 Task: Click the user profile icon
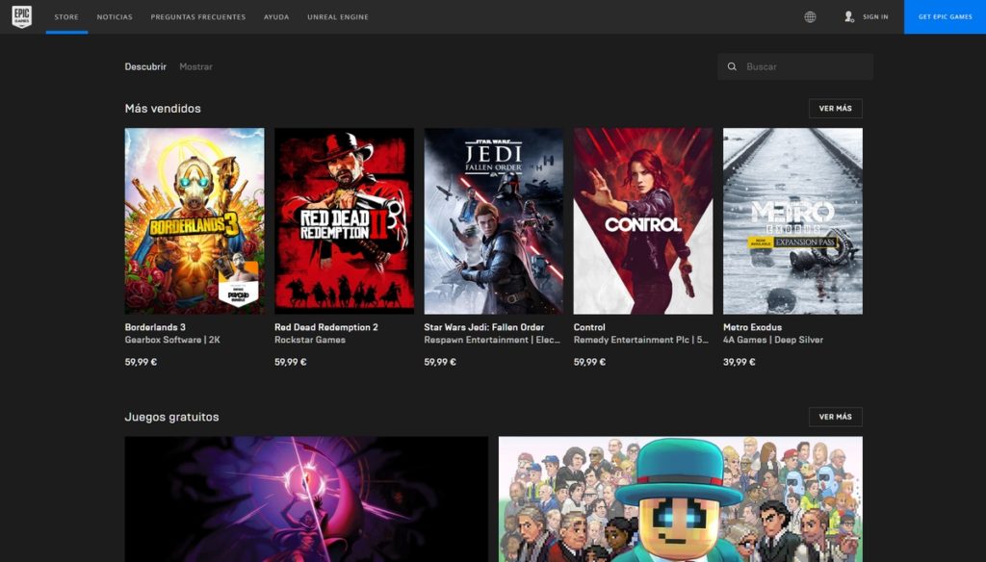849,16
